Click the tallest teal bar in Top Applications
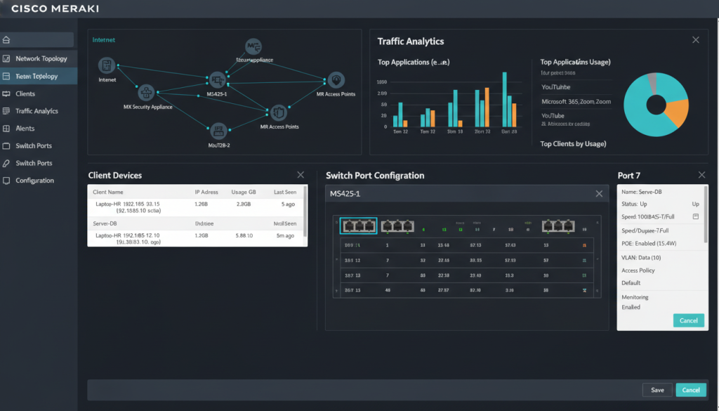This screenshot has height=411, width=719. click(504, 99)
